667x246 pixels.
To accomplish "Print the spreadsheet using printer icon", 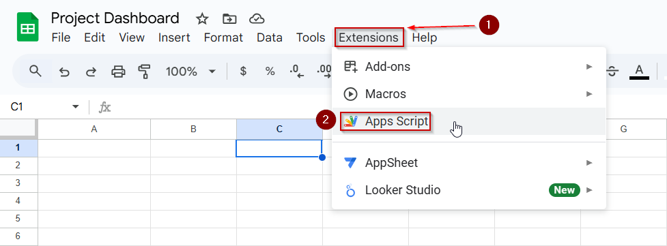I will pyautogui.click(x=118, y=72).
